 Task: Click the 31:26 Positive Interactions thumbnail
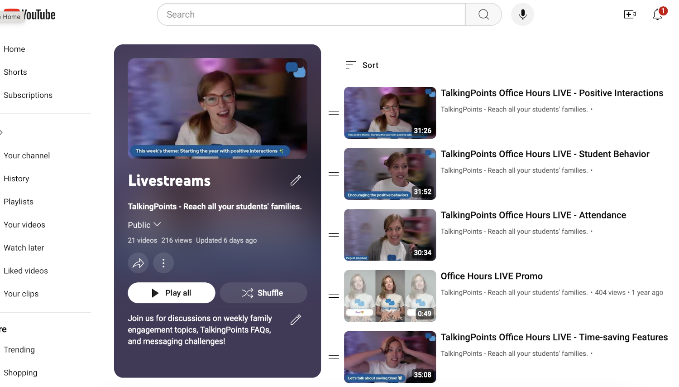coord(390,113)
